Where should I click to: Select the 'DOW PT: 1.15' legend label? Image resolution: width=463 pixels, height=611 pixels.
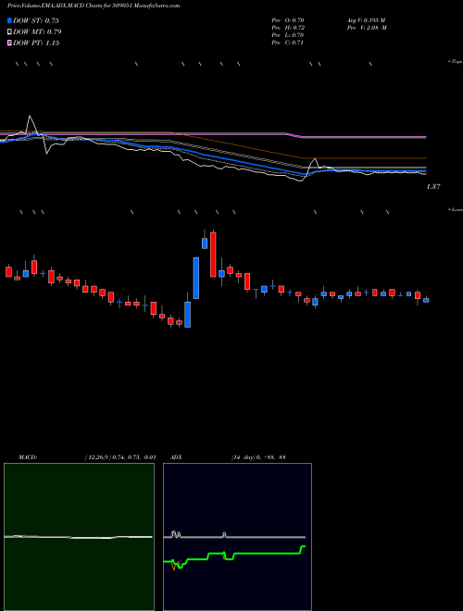pyautogui.click(x=36, y=43)
